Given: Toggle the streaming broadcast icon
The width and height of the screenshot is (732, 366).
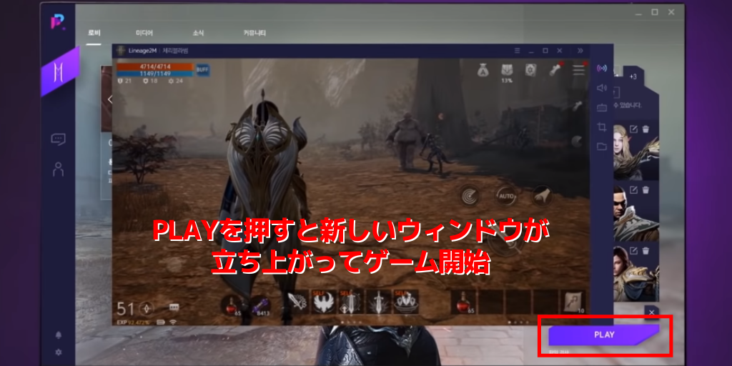Looking at the screenshot, I should point(602,69).
